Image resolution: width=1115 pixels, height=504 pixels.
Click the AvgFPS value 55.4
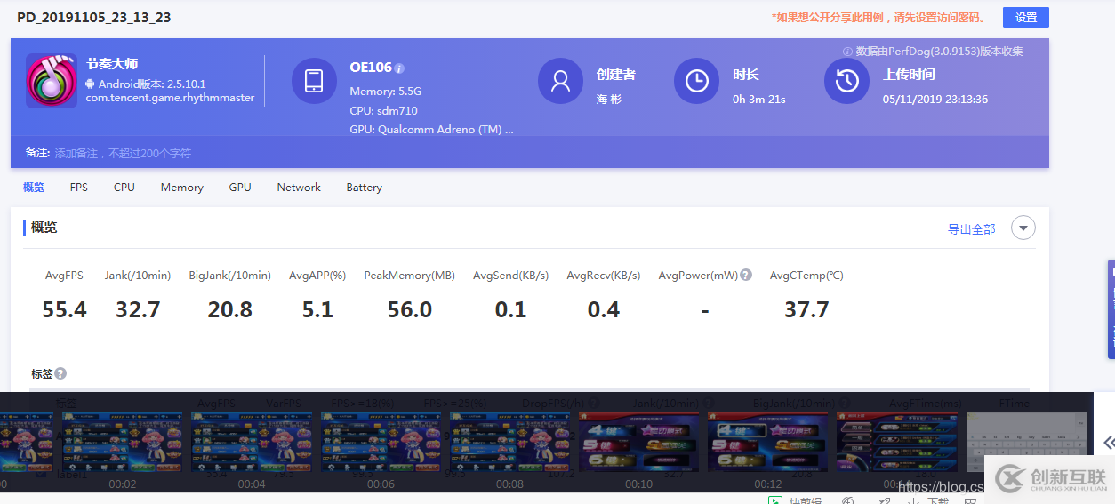click(x=65, y=309)
